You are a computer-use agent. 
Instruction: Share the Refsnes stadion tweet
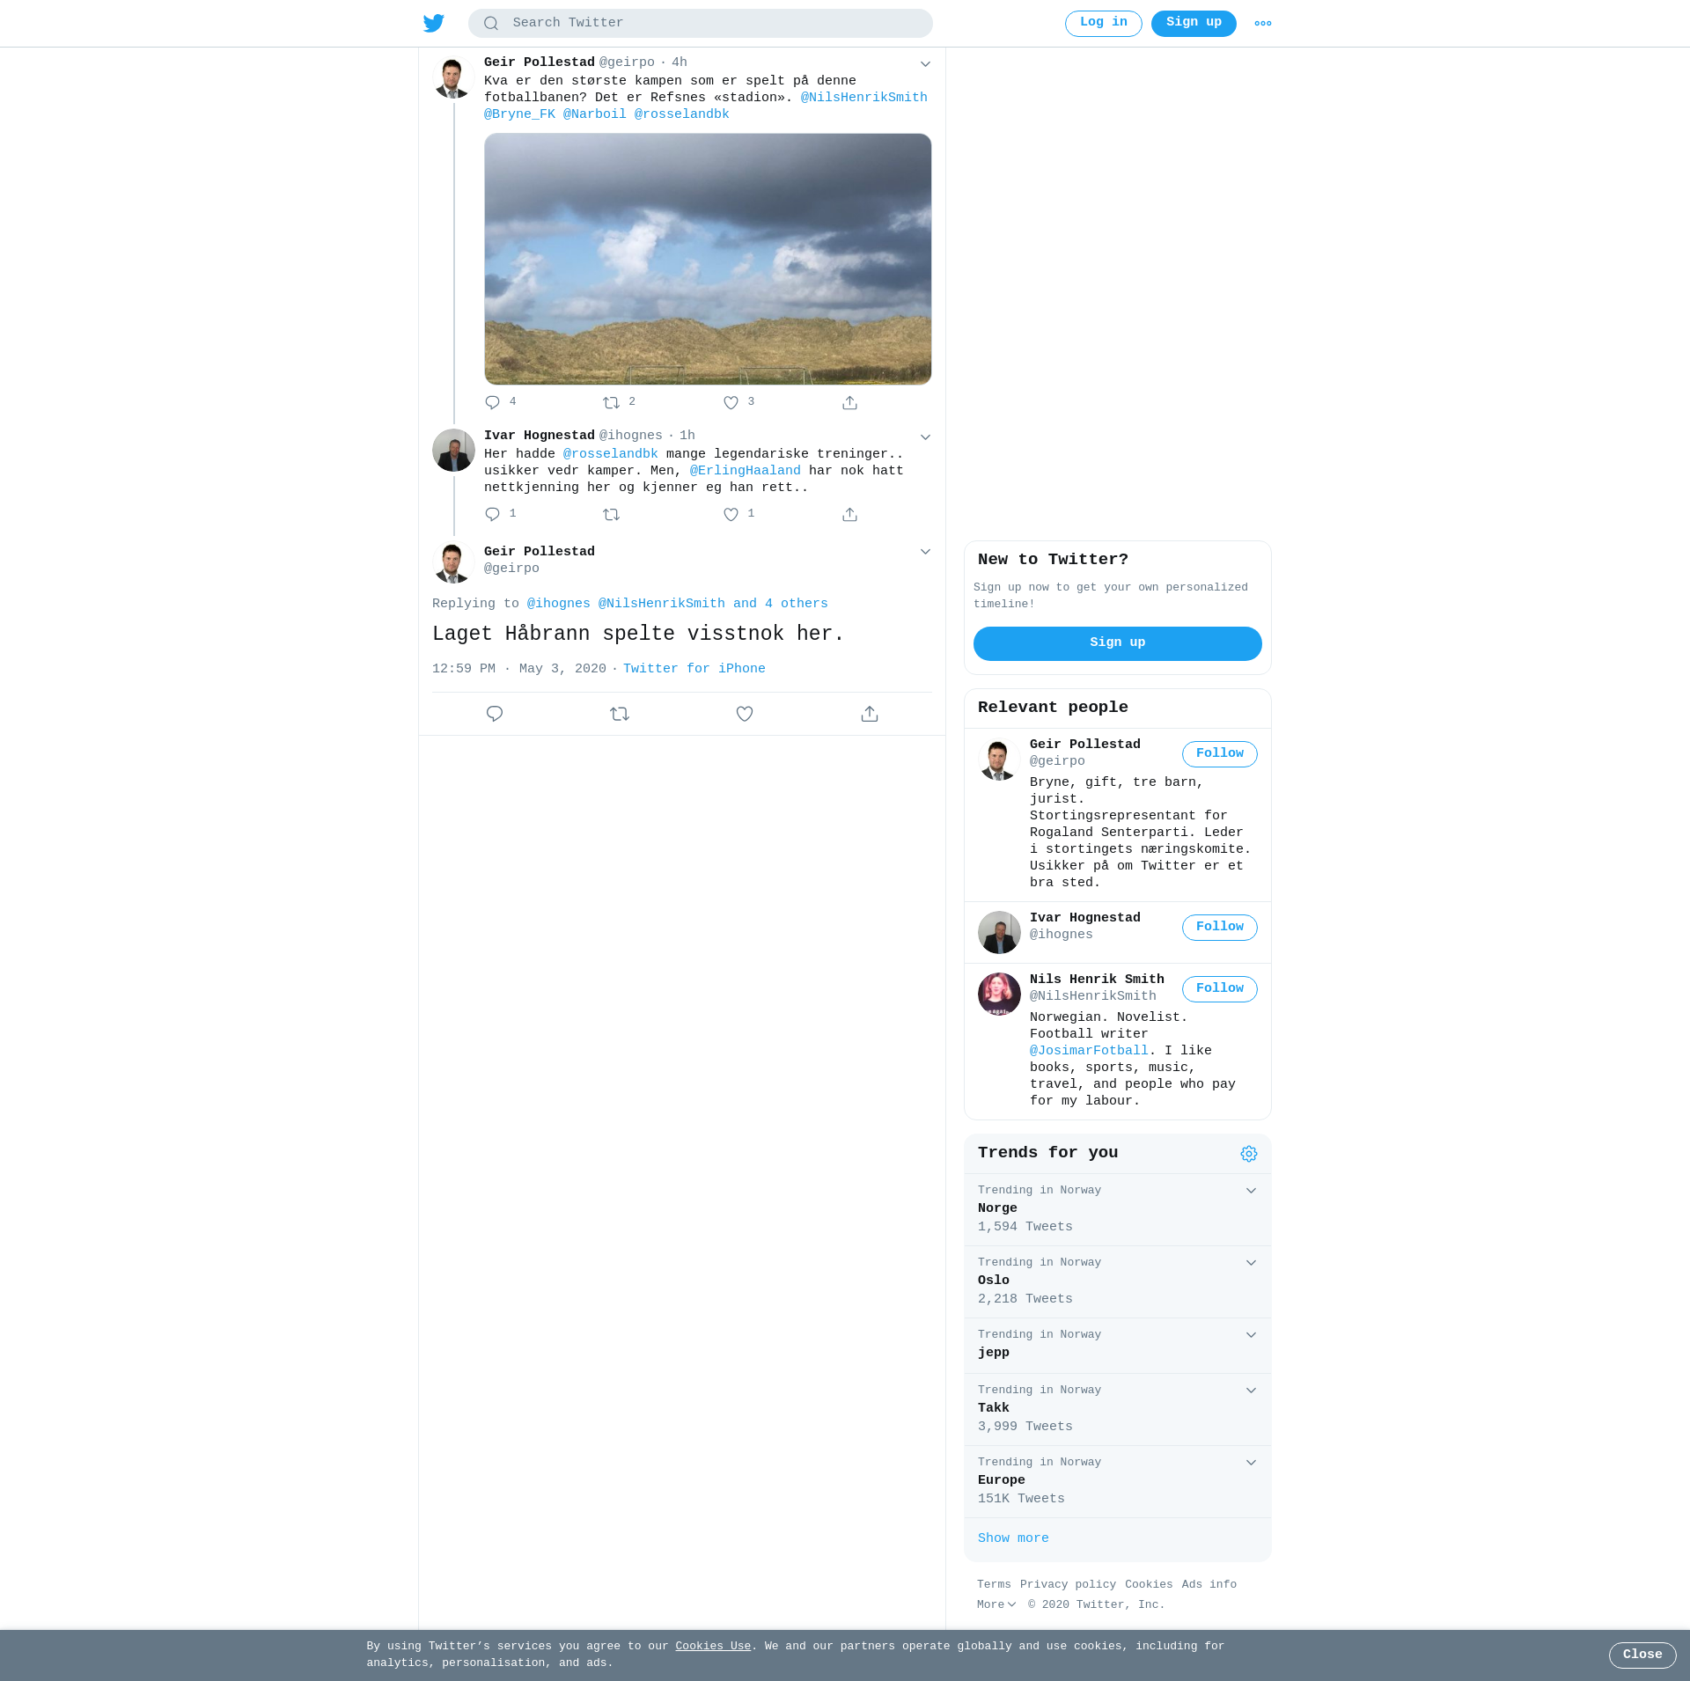850,402
